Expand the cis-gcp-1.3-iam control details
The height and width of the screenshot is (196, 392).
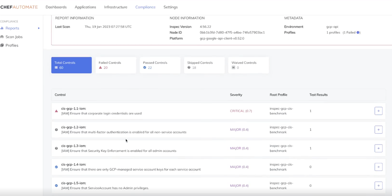(x=378, y=148)
